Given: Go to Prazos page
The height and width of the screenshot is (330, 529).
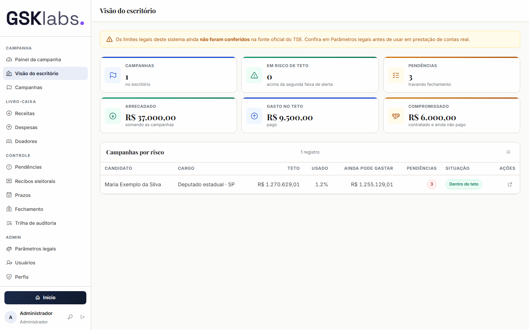Looking at the screenshot, I should coord(45,195).
